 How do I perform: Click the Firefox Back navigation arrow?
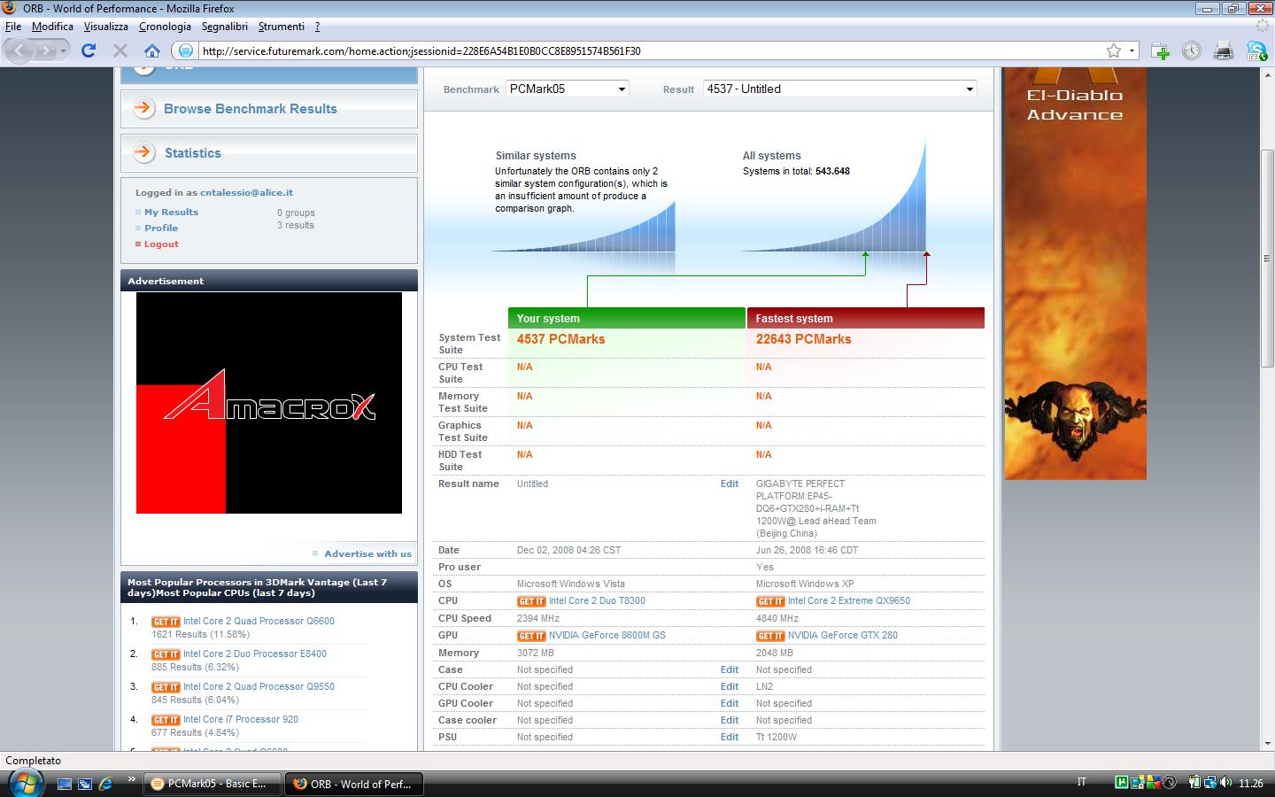(19, 51)
